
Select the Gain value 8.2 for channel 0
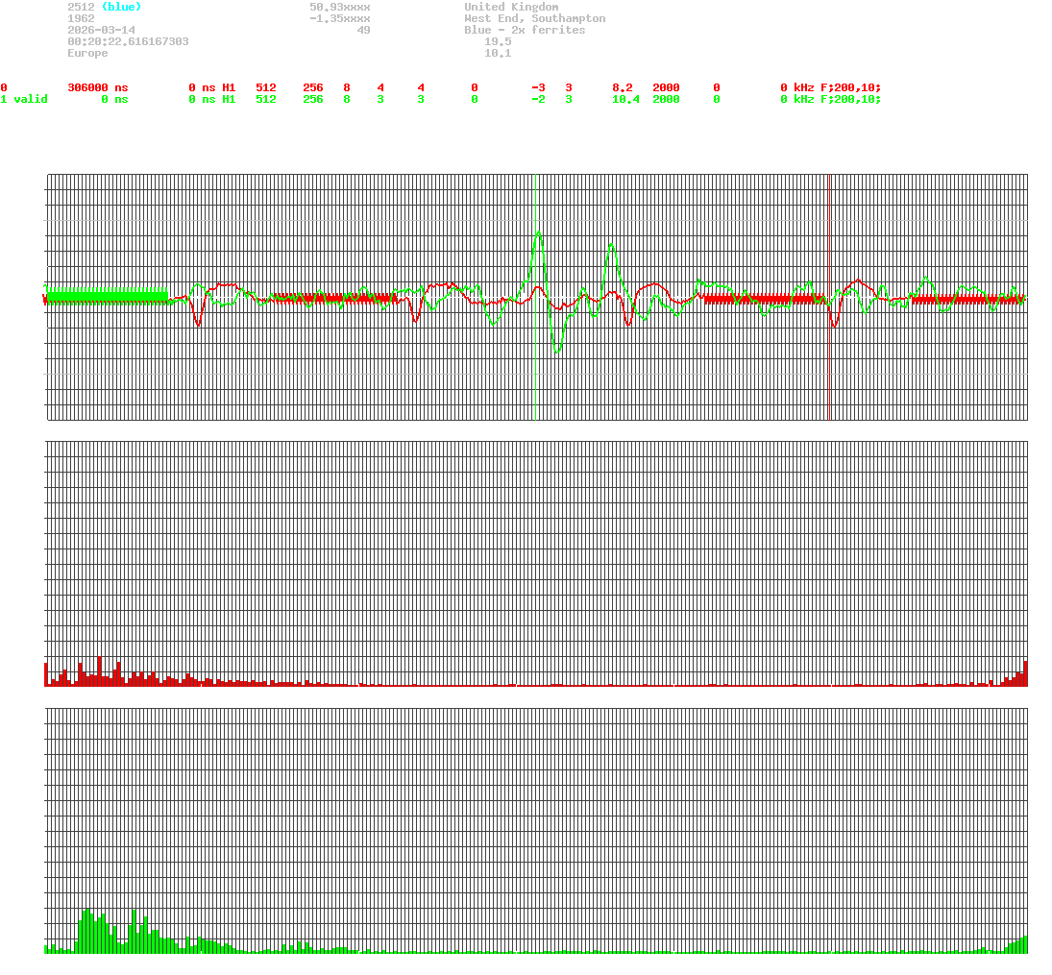[x=623, y=87]
